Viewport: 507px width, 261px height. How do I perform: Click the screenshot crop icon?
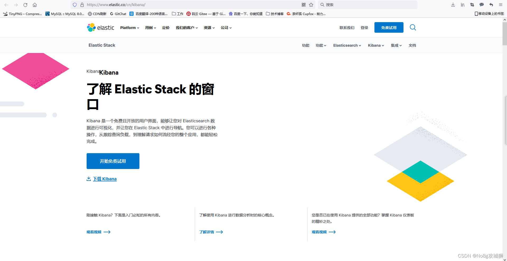click(472, 5)
